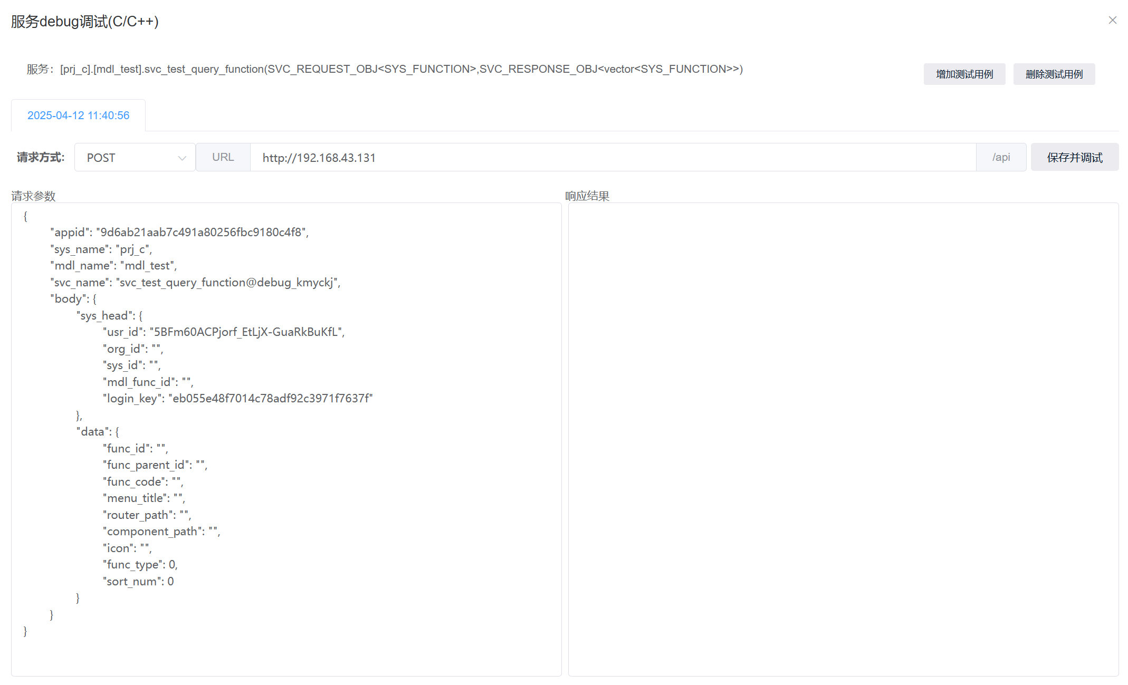1128x685 pixels.
Task: Click the request method chevron arrow
Action: [182, 158]
